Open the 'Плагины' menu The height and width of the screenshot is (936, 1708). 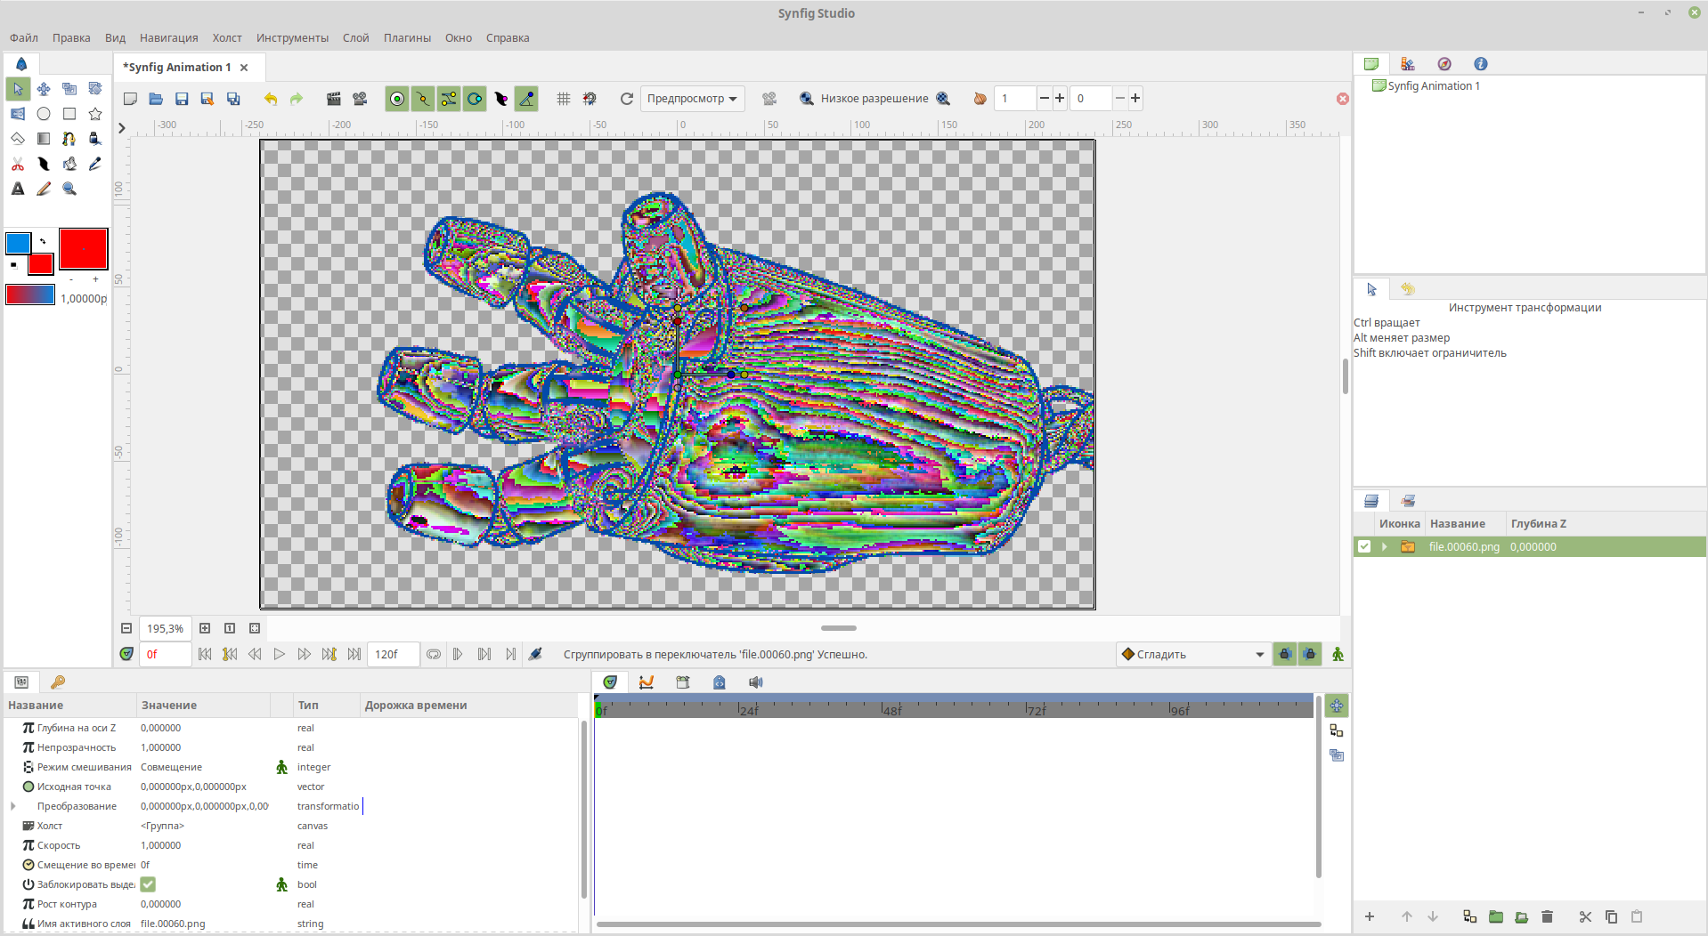[406, 37]
